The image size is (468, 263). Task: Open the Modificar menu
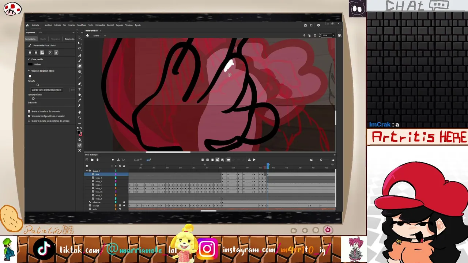coord(82,25)
